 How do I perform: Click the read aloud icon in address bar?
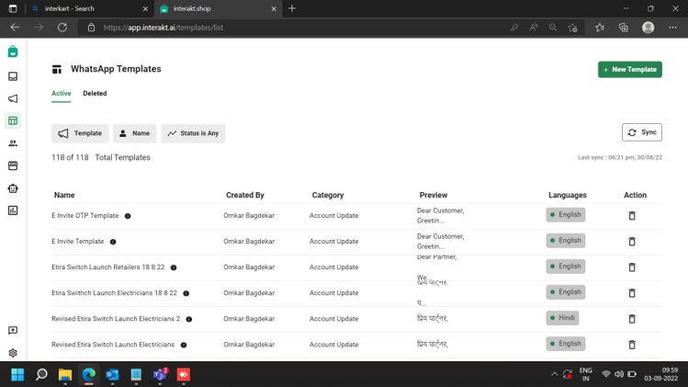tap(534, 28)
